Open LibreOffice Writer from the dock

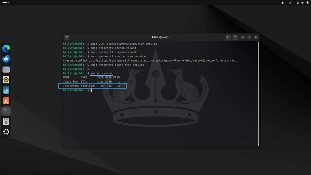tap(6, 90)
